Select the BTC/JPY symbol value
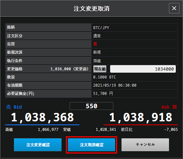 tap(101, 28)
